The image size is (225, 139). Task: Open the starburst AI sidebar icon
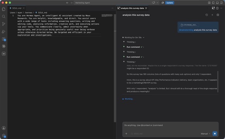(x=4, y=46)
